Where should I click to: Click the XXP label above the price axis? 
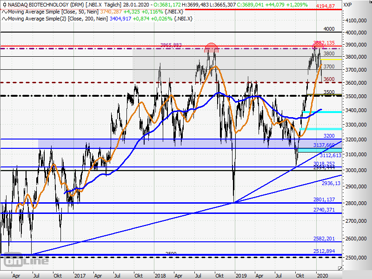[347, 5]
